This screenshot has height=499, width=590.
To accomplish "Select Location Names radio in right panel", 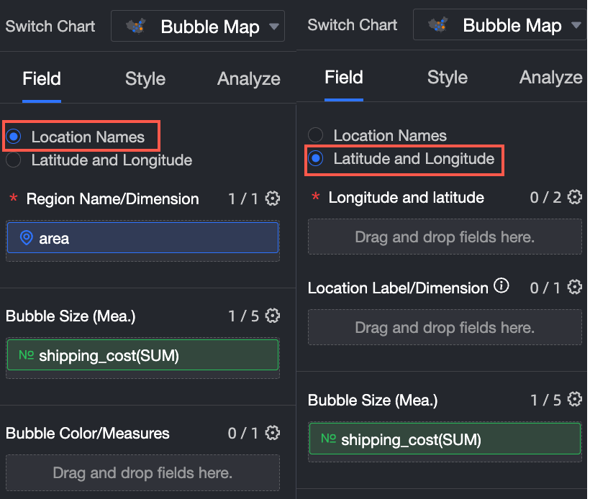I will (x=315, y=135).
